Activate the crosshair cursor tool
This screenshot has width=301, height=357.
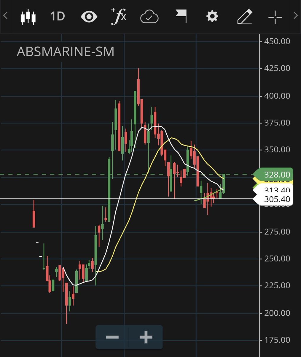tap(275, 17)
